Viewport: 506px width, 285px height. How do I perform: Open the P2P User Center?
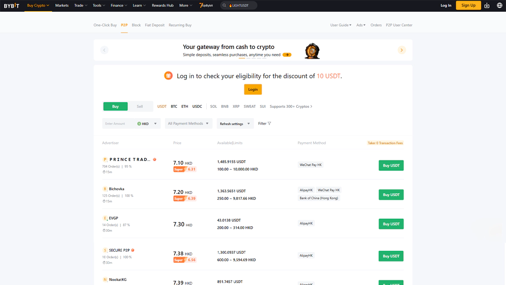399,25
